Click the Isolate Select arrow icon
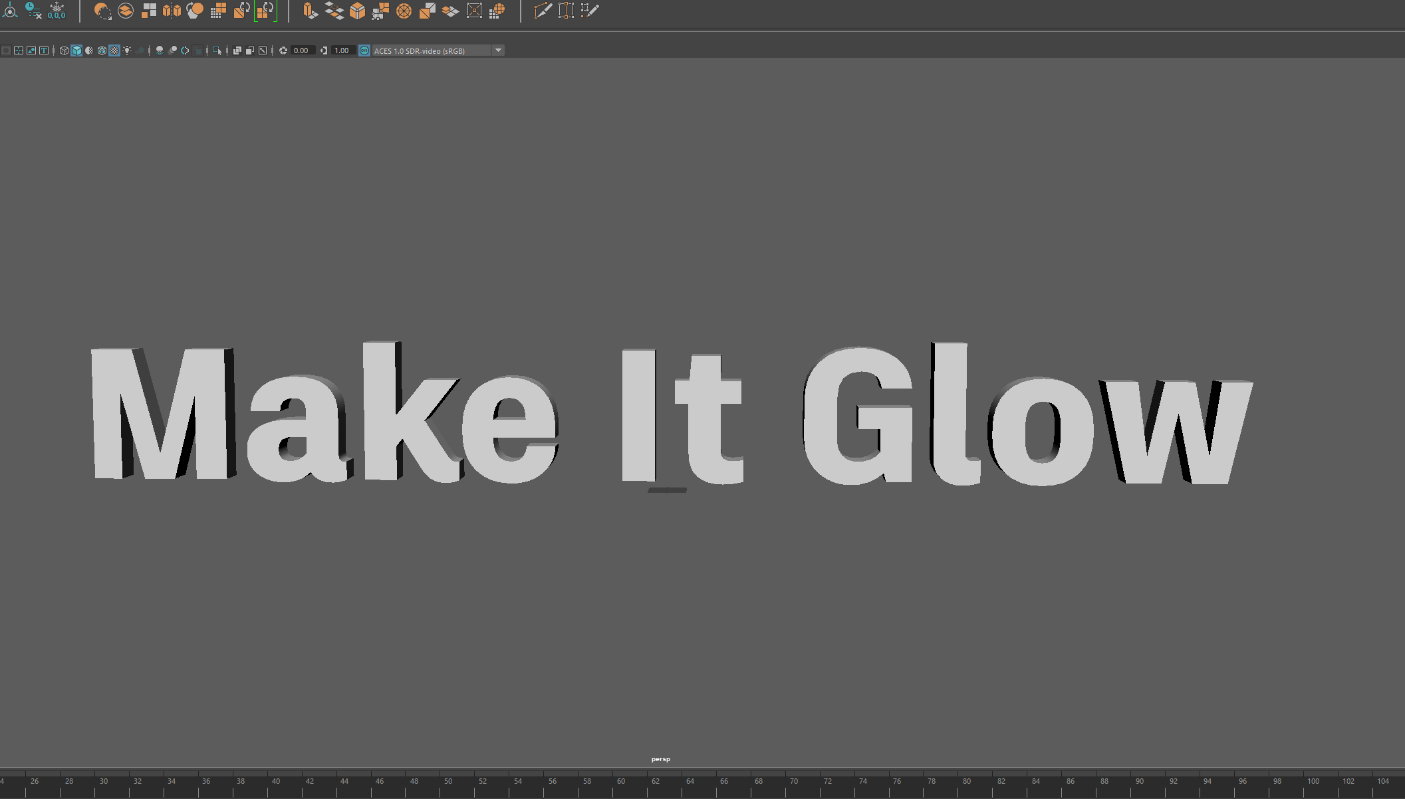 [218, 50]
